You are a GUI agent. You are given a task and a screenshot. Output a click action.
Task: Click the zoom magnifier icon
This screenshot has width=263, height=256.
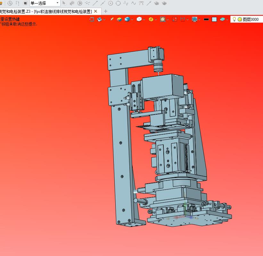[x=163, y=19]
